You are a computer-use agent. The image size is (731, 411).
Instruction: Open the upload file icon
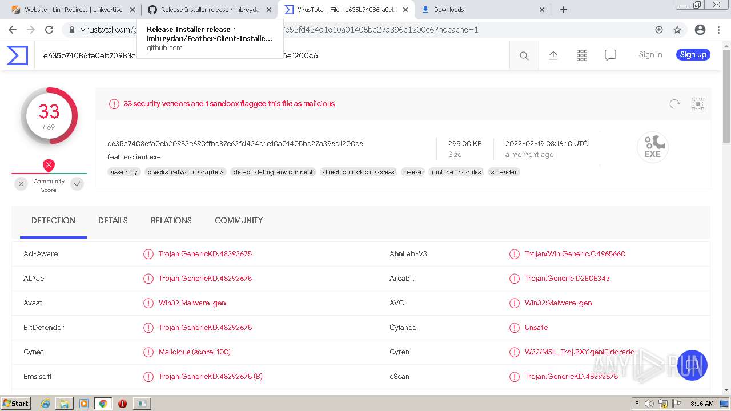[553, 55]
